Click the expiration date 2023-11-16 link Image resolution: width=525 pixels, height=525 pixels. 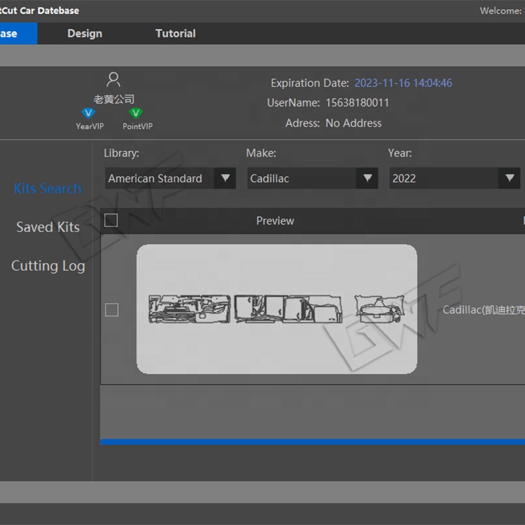403,83
